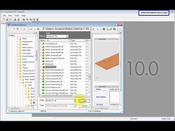Open the file Name field dropdown arrow

click(75, 100)
